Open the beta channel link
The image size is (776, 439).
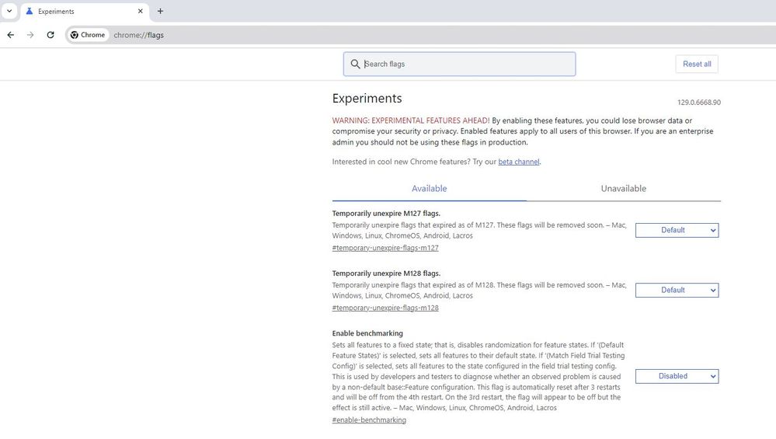tap(518, 162)
